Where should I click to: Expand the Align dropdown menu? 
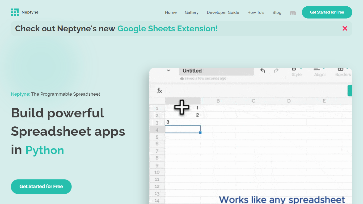tap(319, 71)
